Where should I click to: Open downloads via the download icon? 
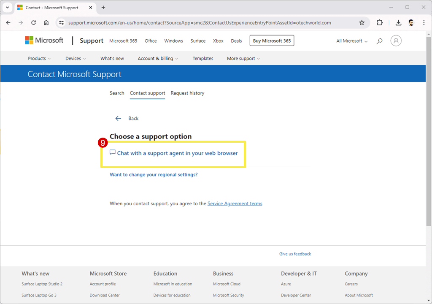[398, 22]
